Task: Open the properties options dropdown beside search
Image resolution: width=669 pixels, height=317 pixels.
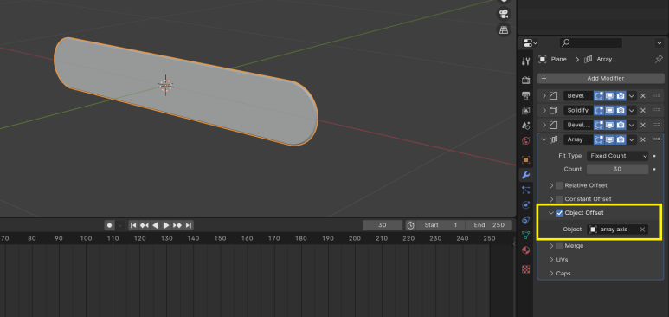Action: click(x=659, y=42)
